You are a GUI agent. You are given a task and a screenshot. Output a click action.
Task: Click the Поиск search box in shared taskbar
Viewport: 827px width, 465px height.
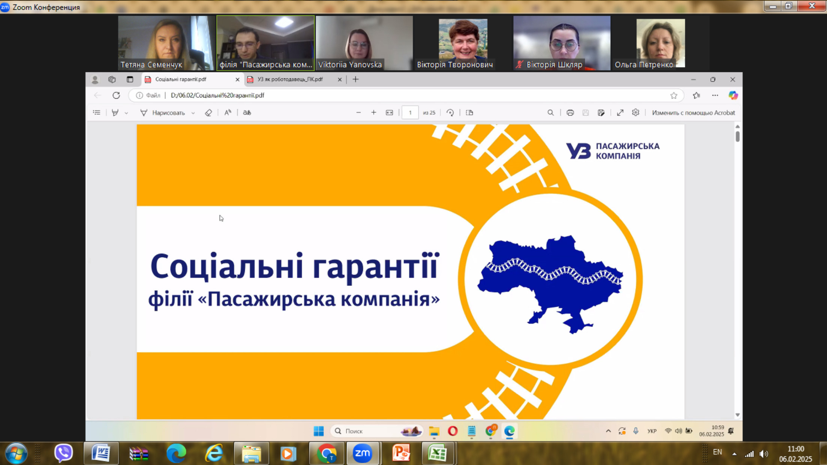[377, 431]
